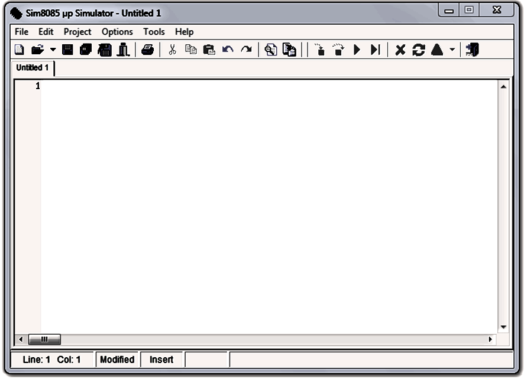Reset simulator with the circular arrows icon
This screenshot has width=524, height=379.
point(418,50)
